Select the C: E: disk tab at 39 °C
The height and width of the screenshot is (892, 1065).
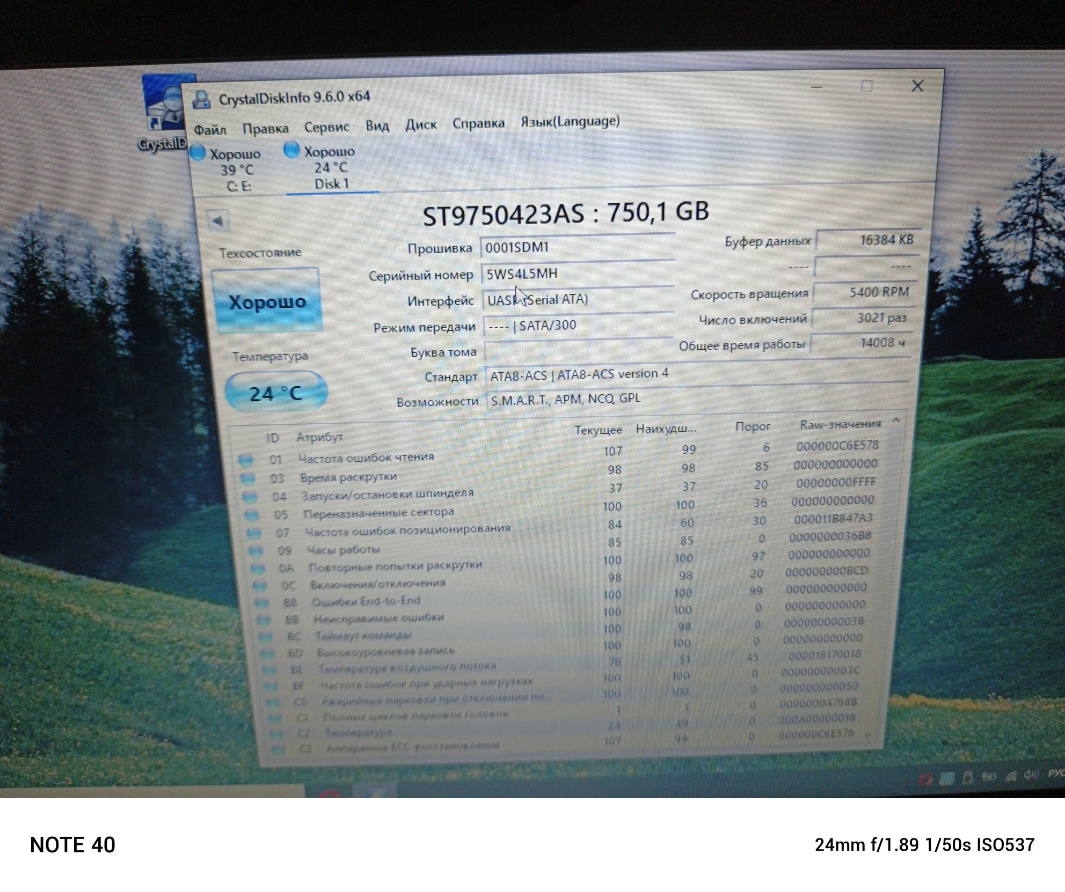click(231, 169)
